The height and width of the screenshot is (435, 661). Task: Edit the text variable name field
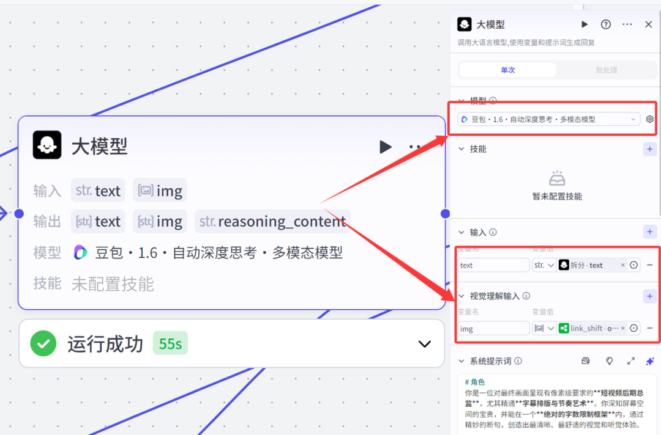point(493,265)
